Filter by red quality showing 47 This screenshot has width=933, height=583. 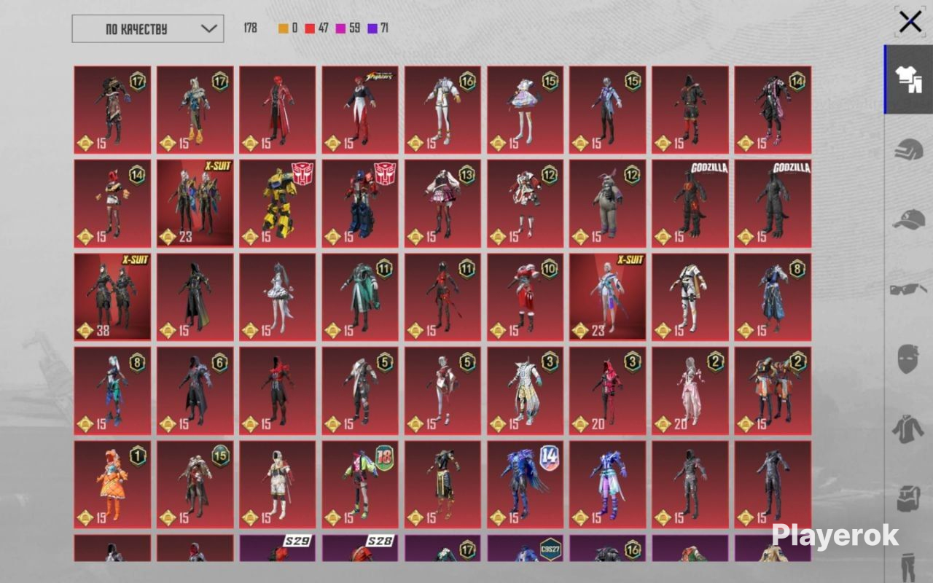point(317,28)
